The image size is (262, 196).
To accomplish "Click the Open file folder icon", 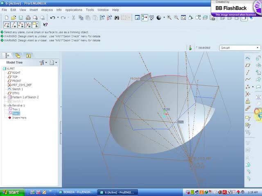I will [x=14, y=18].
